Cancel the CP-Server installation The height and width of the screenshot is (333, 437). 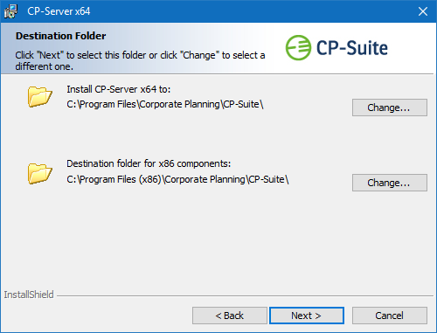click(390, 316)
